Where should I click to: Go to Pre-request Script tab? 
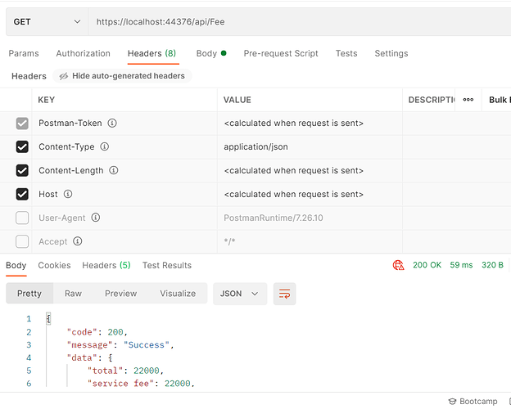(x=281, y=53)
